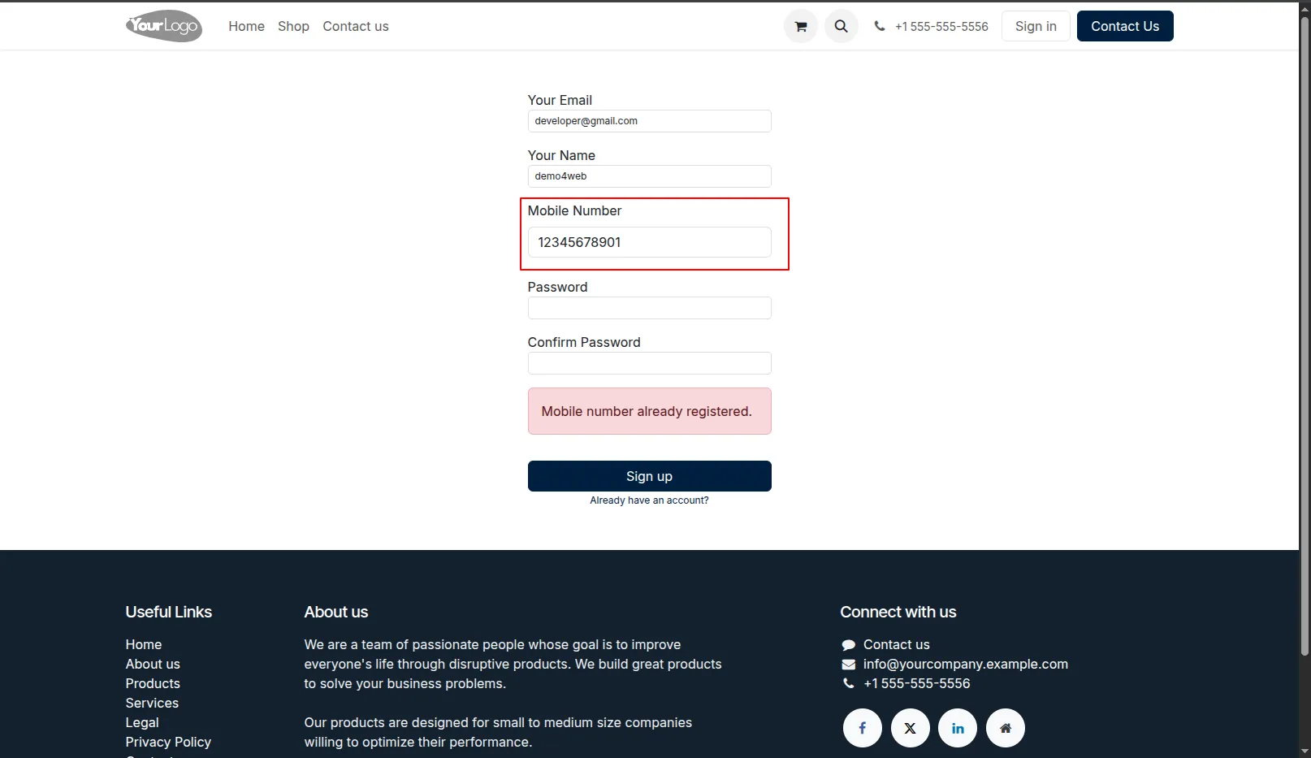
Task: Submit the form with Sign up
Action: point(649,476)
